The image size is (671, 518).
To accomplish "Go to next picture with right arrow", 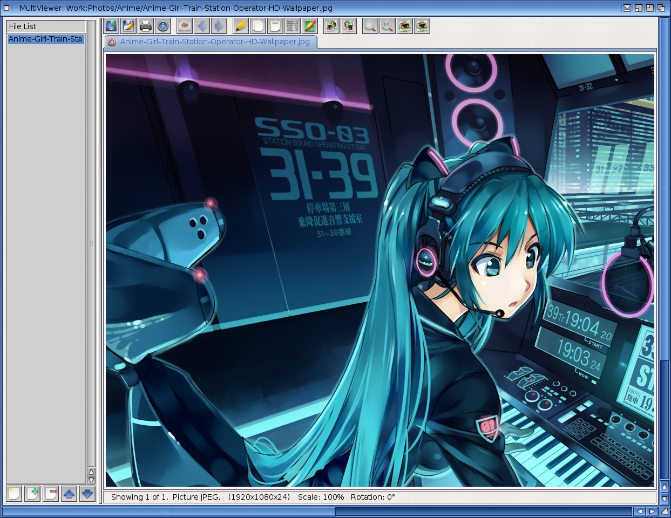I will [x=219, y=25].
